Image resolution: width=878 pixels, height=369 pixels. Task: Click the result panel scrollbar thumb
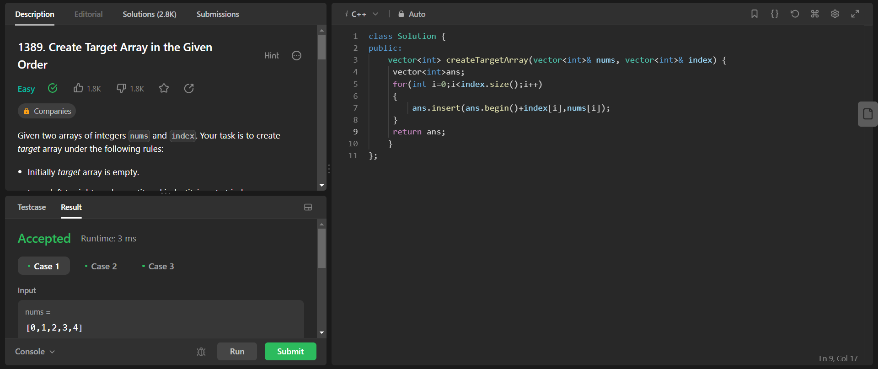(322, 248)
